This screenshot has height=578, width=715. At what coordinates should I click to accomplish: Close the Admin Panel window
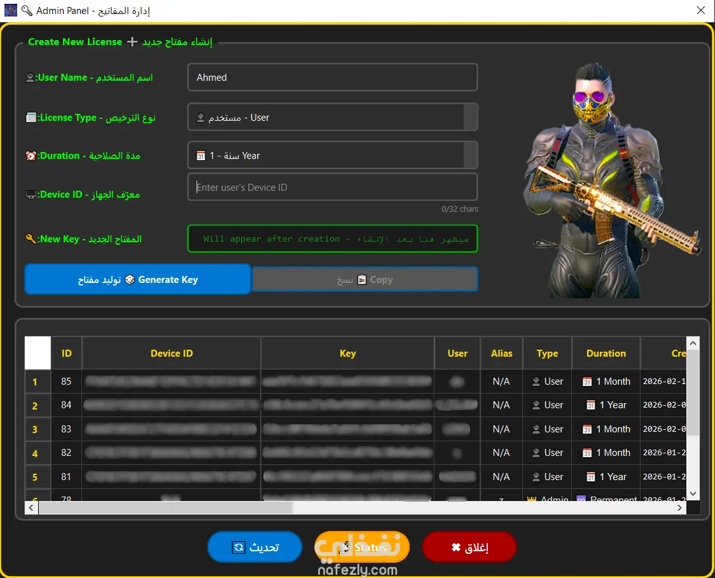point(701,10)
